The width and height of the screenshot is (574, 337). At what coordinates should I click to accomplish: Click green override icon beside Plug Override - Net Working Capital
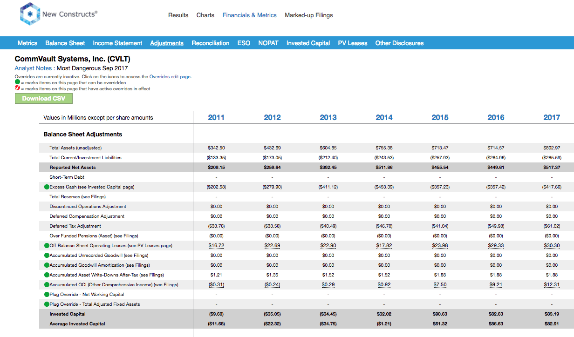(x=47, y=295)
